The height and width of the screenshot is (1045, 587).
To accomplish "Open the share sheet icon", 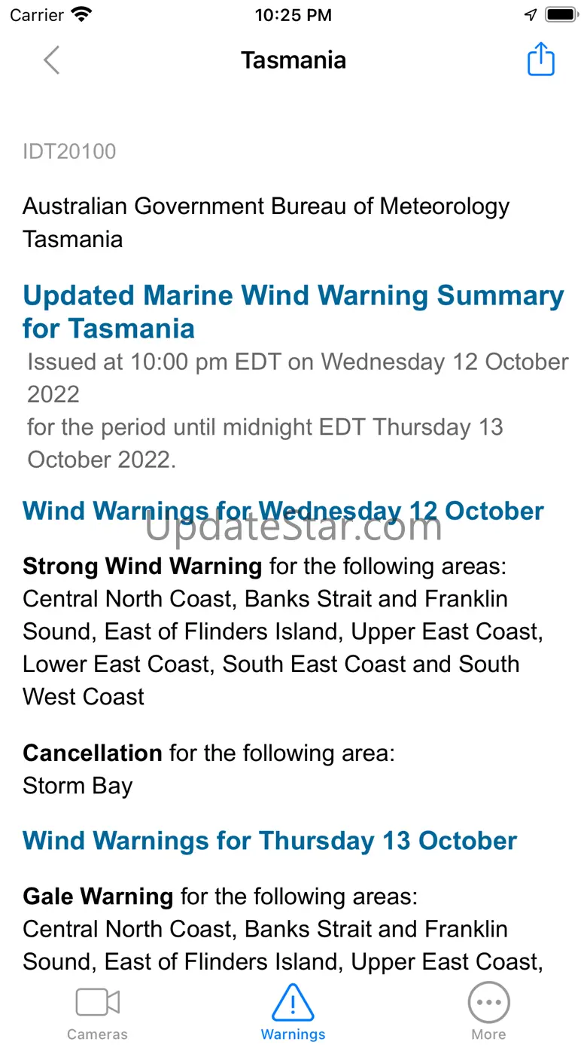I will pyautogui.click(x=540, y=60).
